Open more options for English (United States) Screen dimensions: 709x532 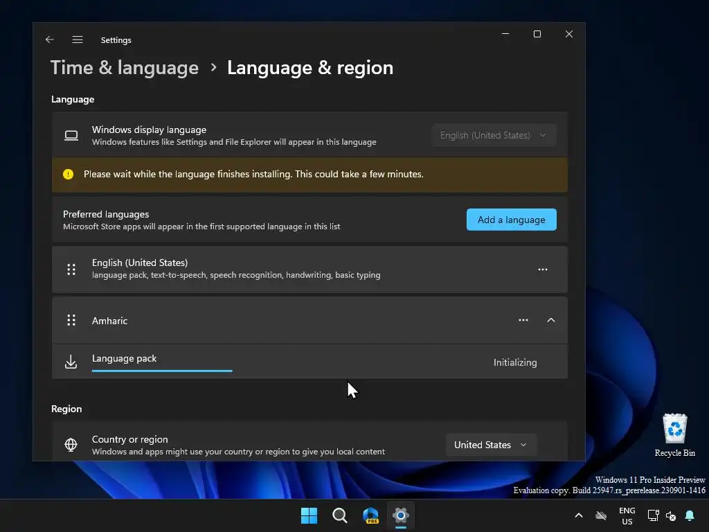543,269
